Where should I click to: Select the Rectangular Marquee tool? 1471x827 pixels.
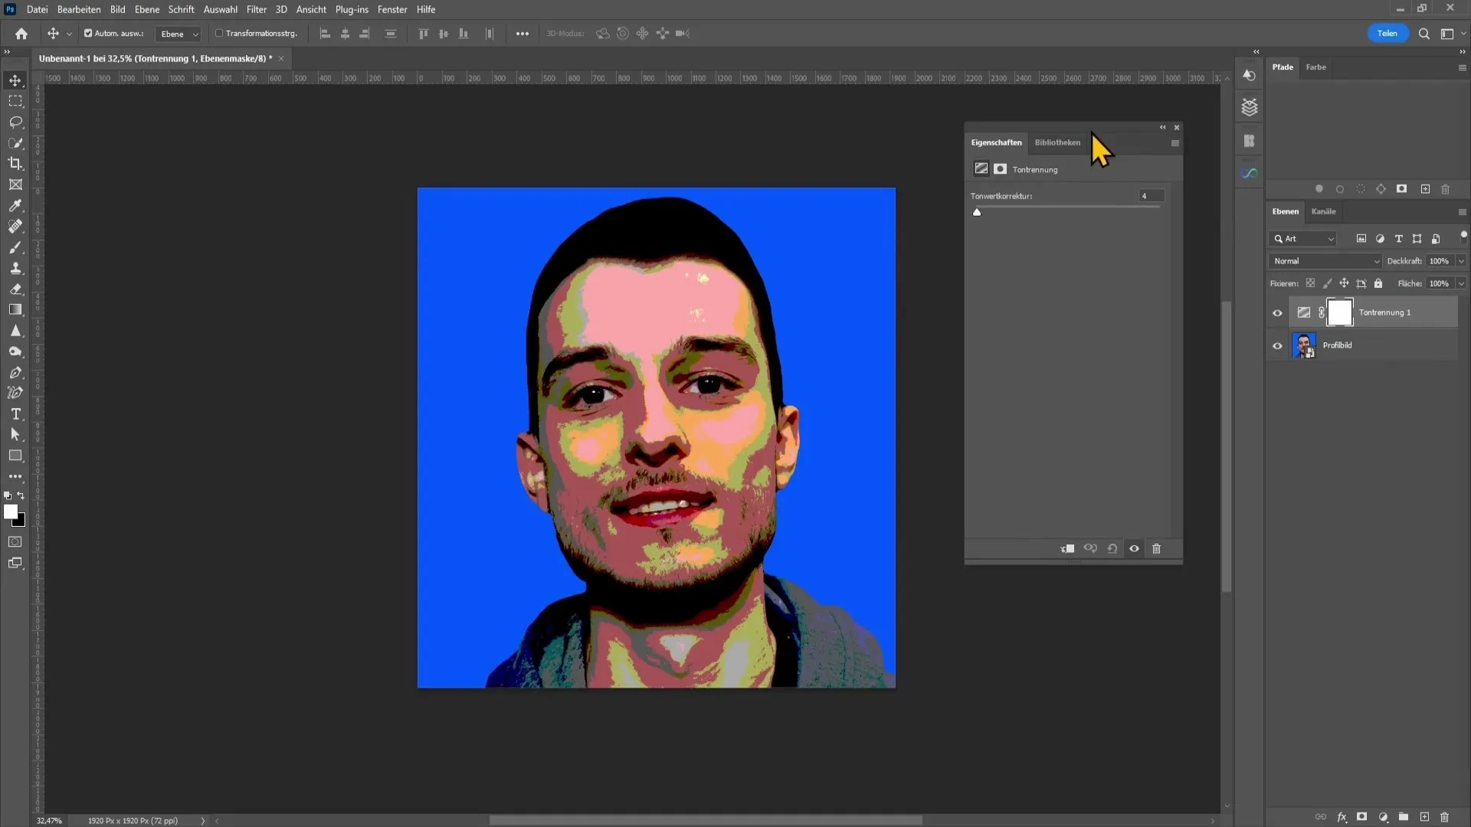click(15, 101)
